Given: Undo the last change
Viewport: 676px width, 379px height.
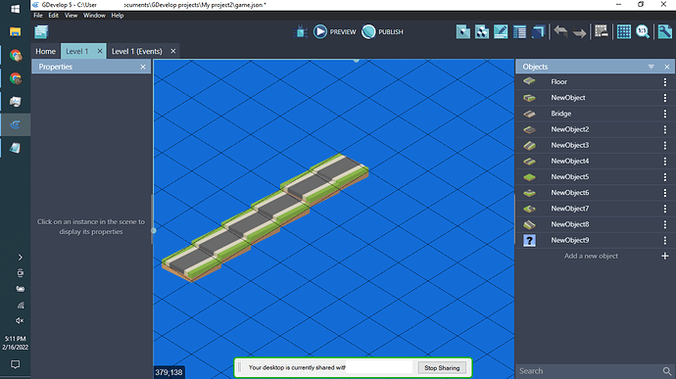Looking at the screenshot, I should tap(560, 32).
